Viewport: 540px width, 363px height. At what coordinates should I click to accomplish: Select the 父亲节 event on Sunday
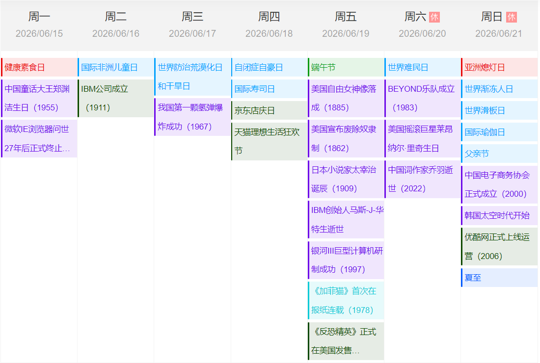pyautogui.click(x=499, y=154)
